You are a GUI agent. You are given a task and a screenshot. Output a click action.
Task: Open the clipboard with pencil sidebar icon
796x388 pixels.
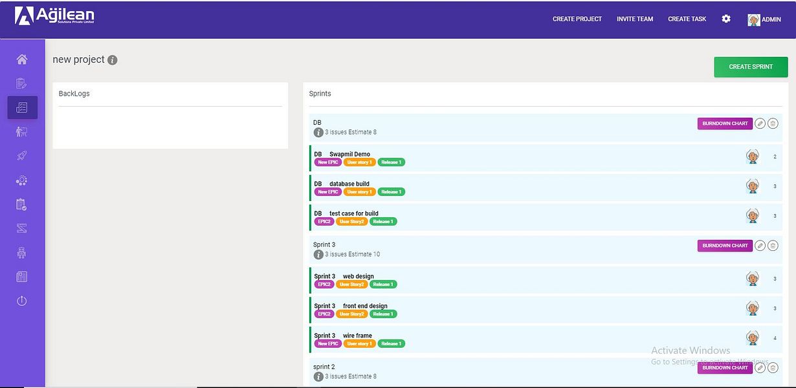[x=22, y=83]
